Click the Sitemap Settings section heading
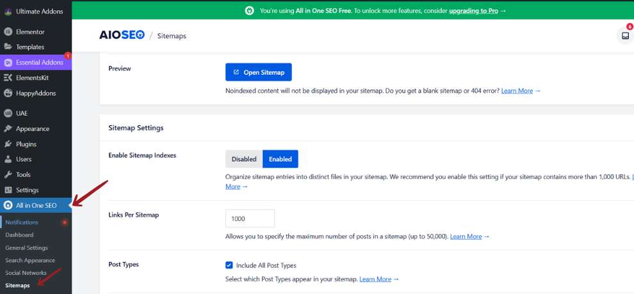Viewport: 634px width, 294px height. (136, 128)
